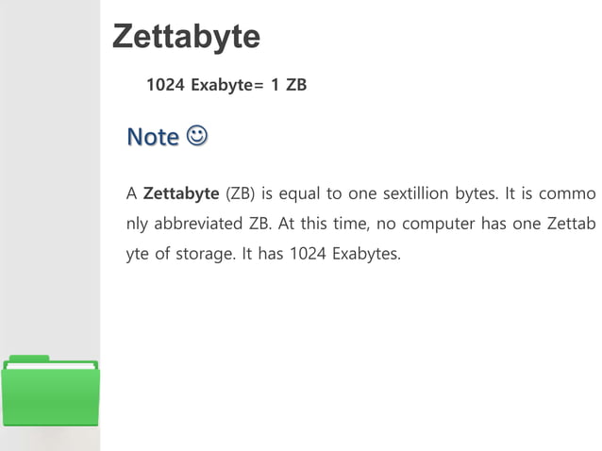Click the word "storage" in last line
This screenshot has width=602, height=451.
[206, 254]
